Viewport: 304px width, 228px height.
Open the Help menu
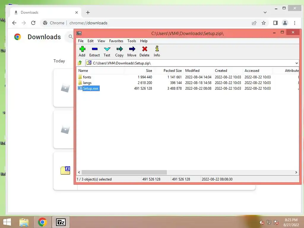point(144,41)
